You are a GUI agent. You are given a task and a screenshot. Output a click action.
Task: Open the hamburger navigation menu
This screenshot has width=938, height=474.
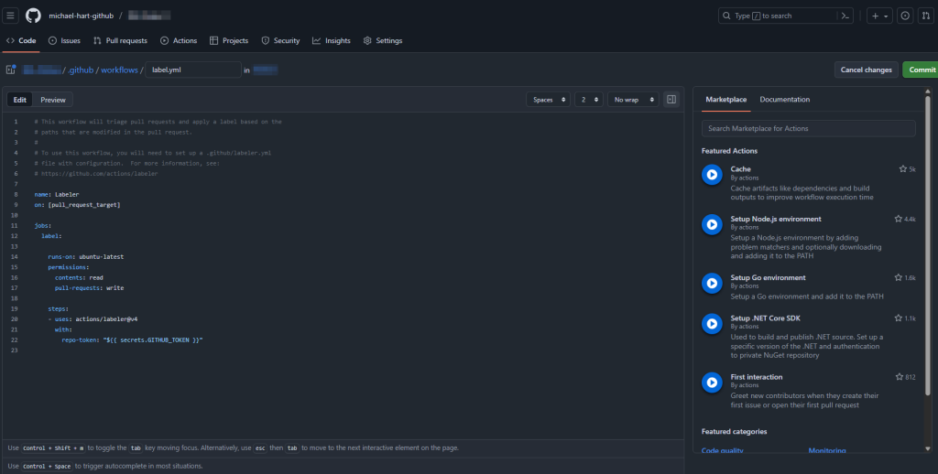pos(11,16)
